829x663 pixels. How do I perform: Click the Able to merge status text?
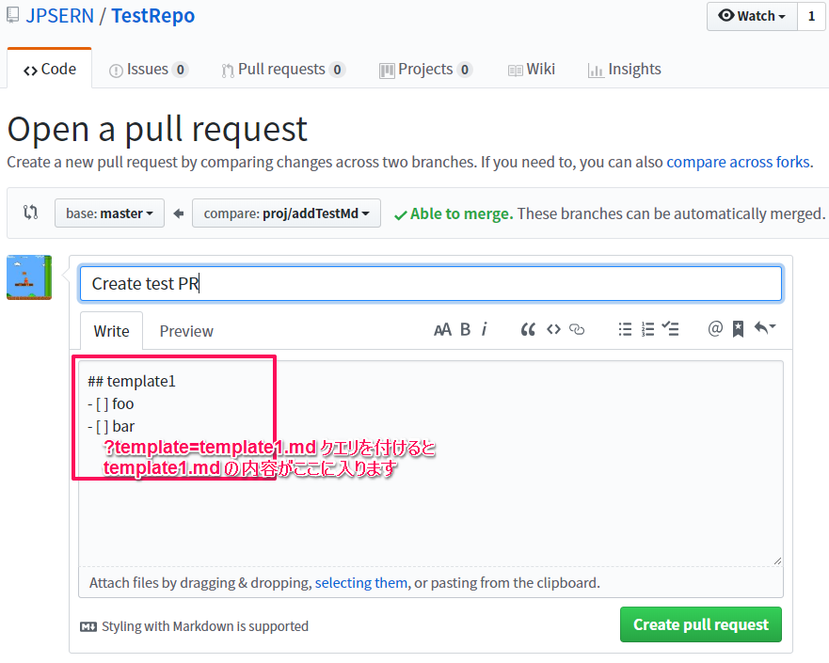tap(462, 213)
